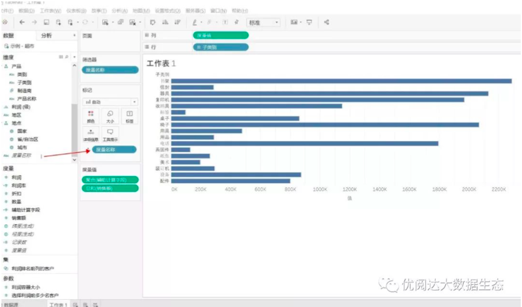Collapse the 地点 hierarchy in dimensions
The height and width of the screenshot is (307, 522).
pyautogui.click(x=5, y=123)
